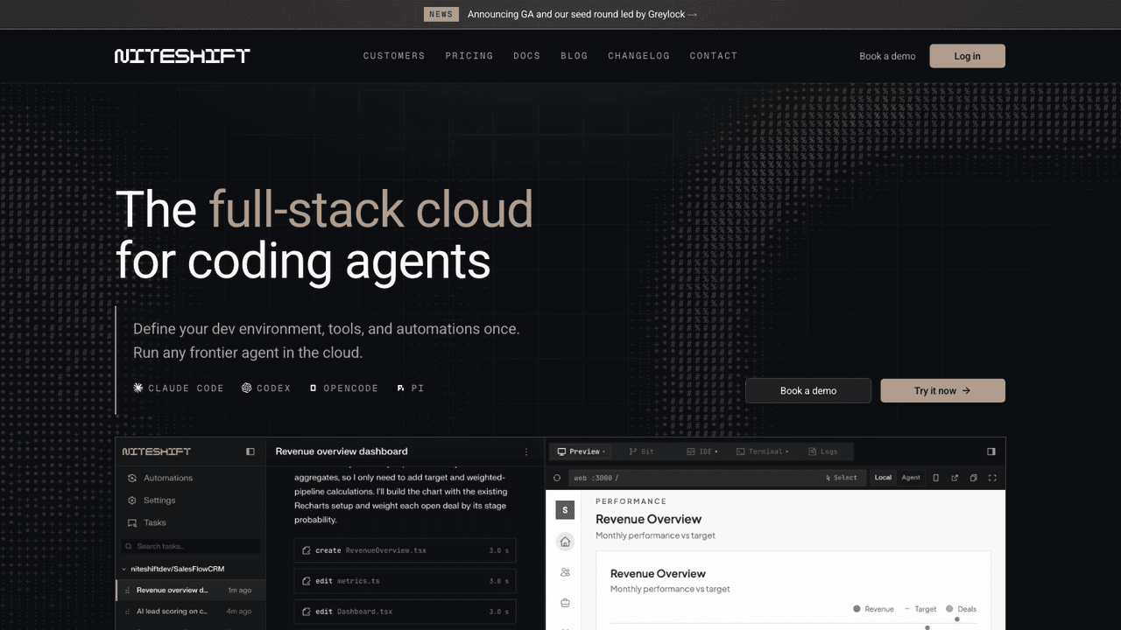Click into the Search tasks field

pyautogui.click(x=190, y=546)
